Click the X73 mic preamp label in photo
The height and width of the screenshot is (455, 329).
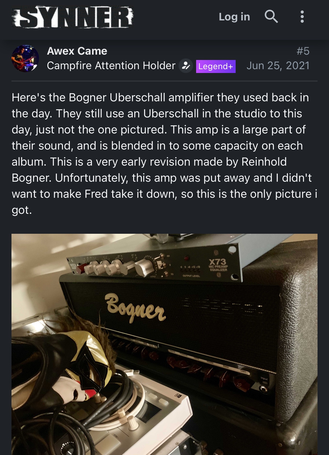tap(218, 265)
